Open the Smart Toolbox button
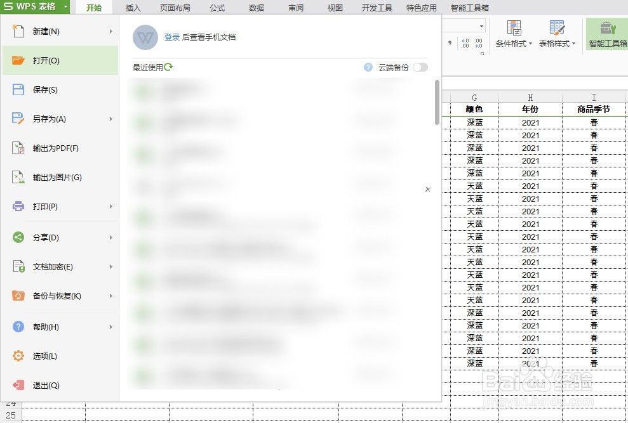Image resolution: width=628 pixels, height=423 pixels. pos(607,34)
